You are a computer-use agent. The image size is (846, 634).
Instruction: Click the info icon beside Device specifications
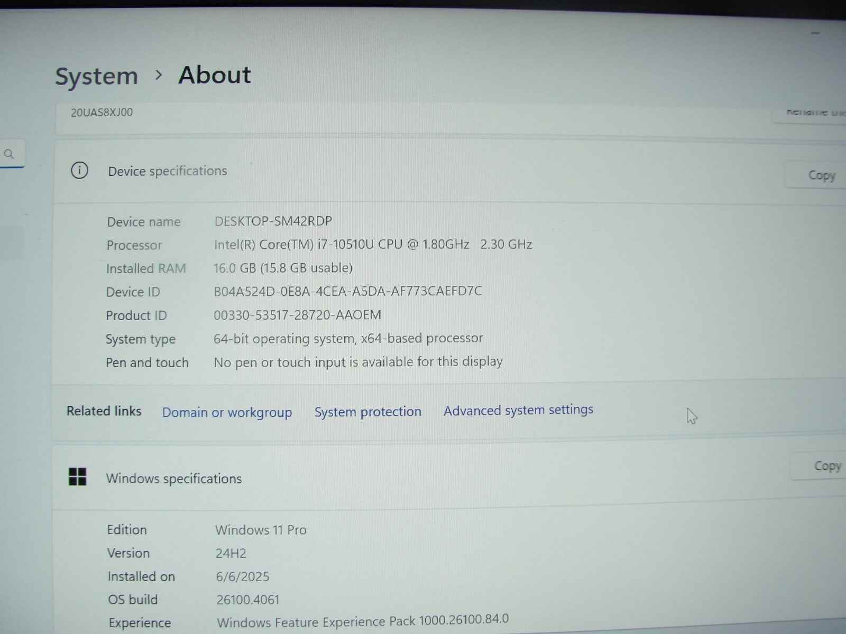coord(79,171)
